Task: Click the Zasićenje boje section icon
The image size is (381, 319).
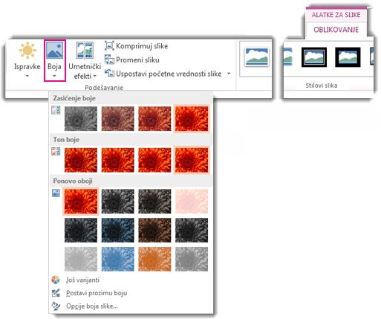Action: [x=56, y=110]
